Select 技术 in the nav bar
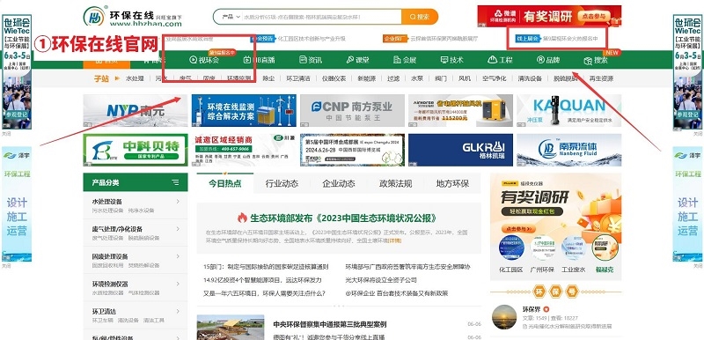The image size is (704, 340). coord(451,60)
